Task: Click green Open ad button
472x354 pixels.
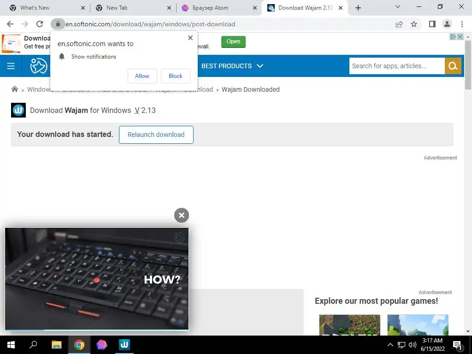Action: click(233, 41)
